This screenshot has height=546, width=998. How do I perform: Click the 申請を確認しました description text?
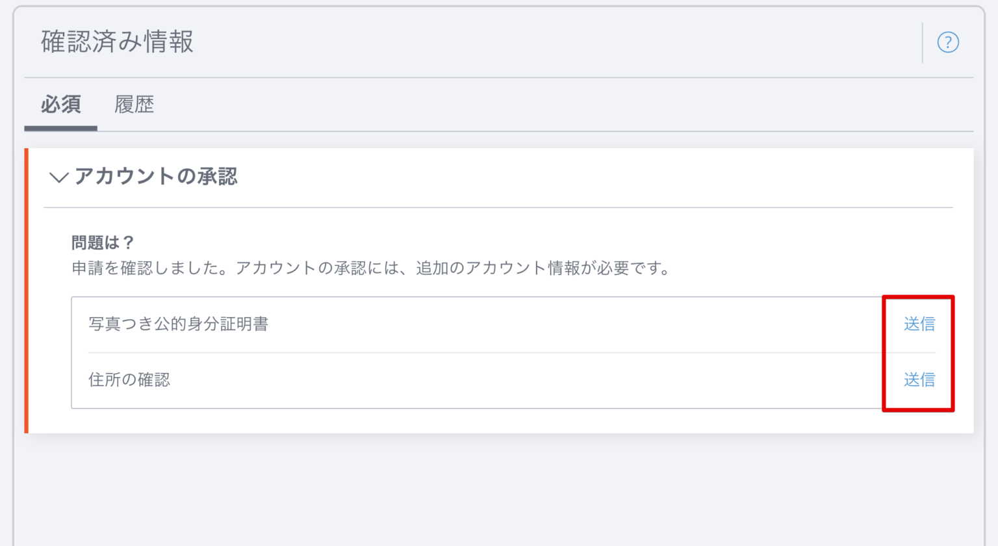pos(371,268)
